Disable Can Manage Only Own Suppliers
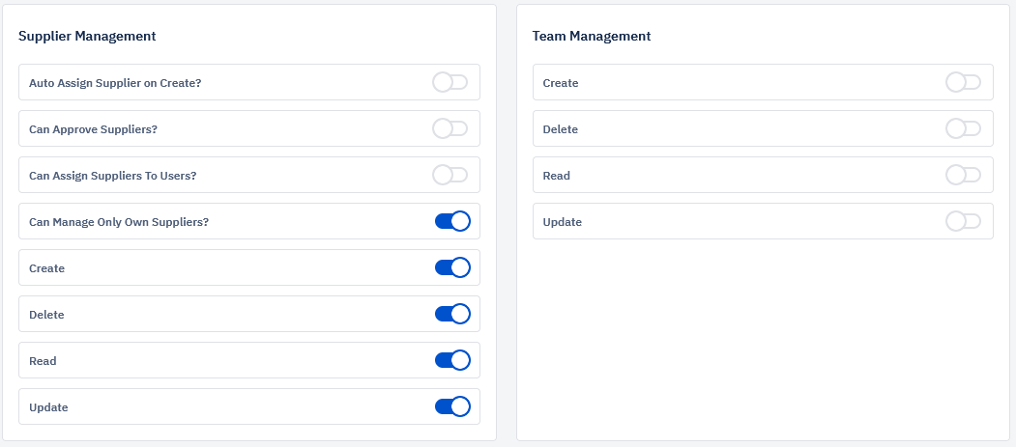Screen dimensions: 1016x447 [x=452, y=221]
